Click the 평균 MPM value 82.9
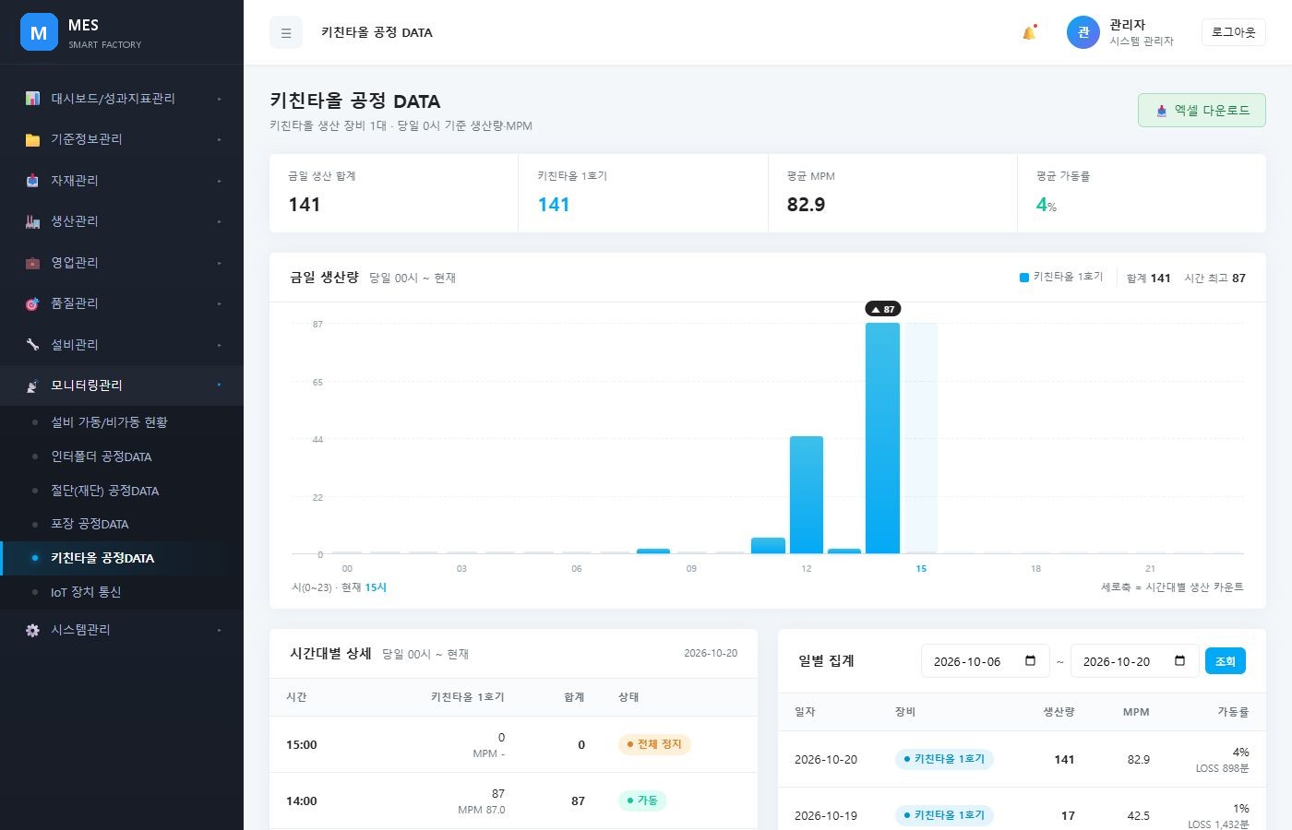1292x830 pixels. pos(806,205)
